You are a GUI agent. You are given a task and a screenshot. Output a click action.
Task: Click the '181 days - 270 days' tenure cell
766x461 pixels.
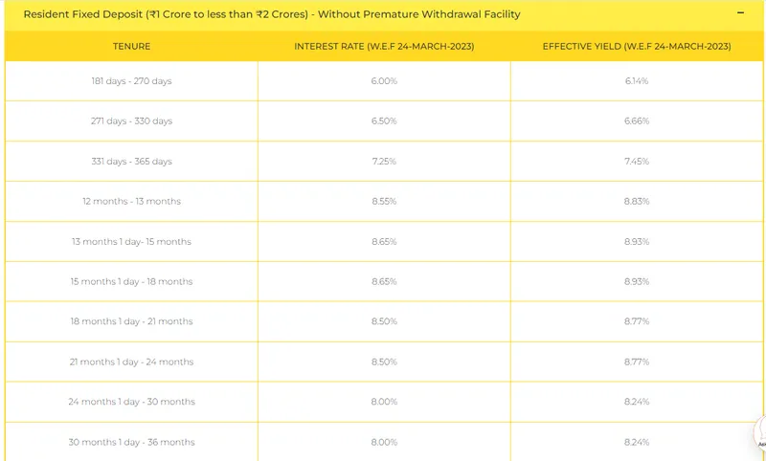131,81
